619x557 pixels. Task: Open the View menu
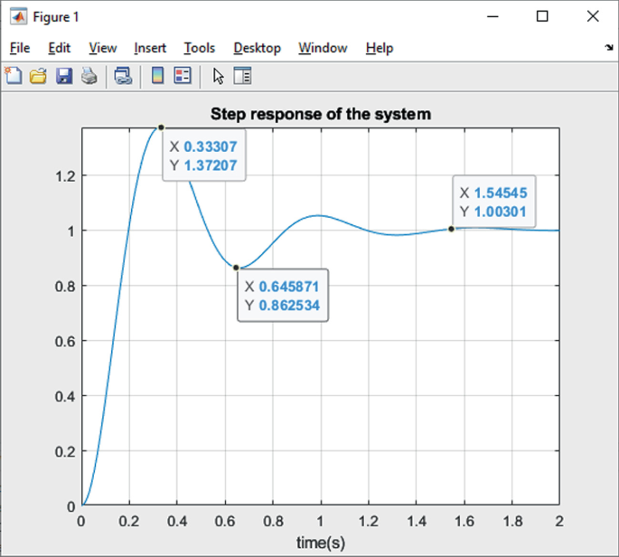(x=103, y=48)
